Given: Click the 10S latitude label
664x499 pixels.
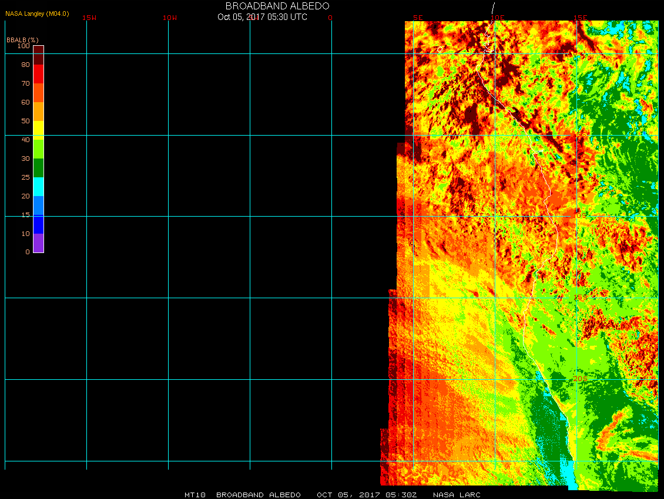Looking at the screenshot, I should 580,216.
